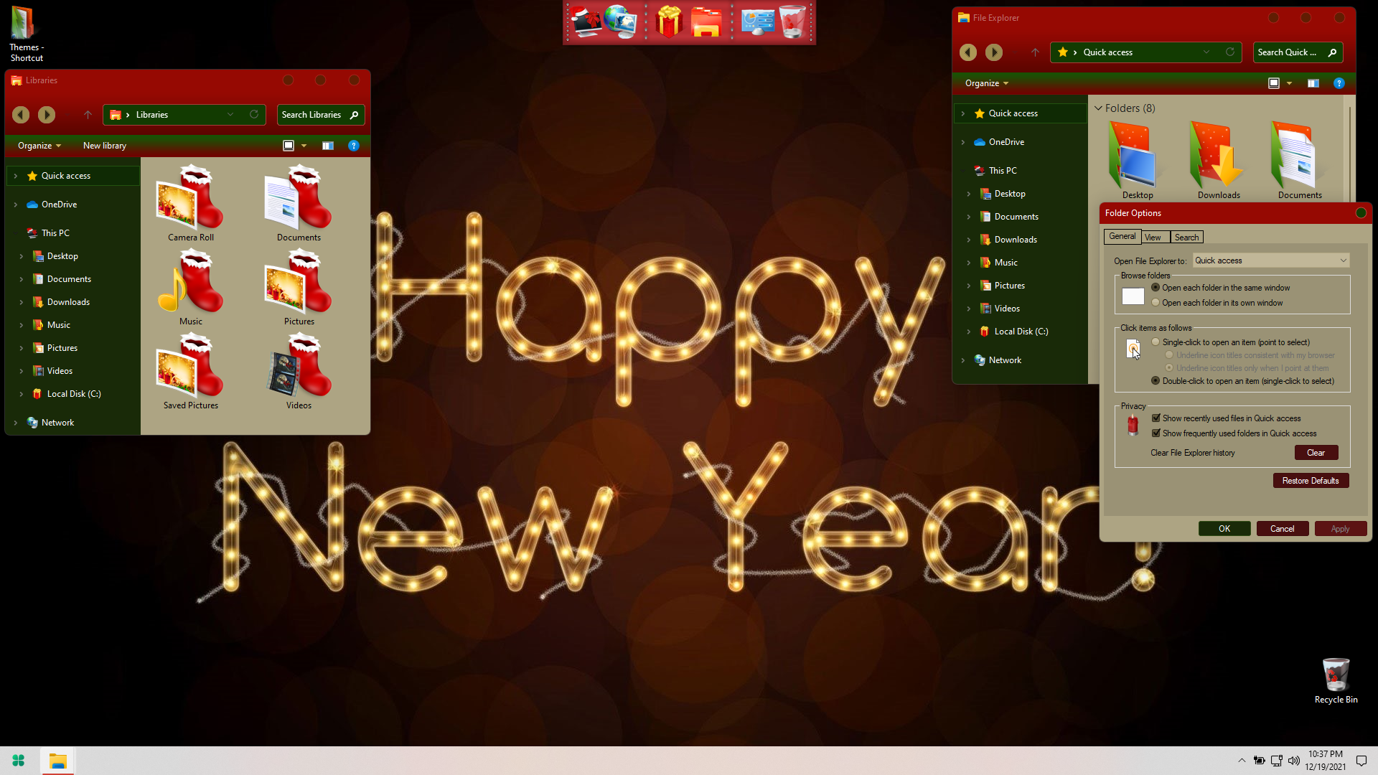Expand OneDrive in Libraries navigation pane
1378x775 pixels.
click(16, 205)
